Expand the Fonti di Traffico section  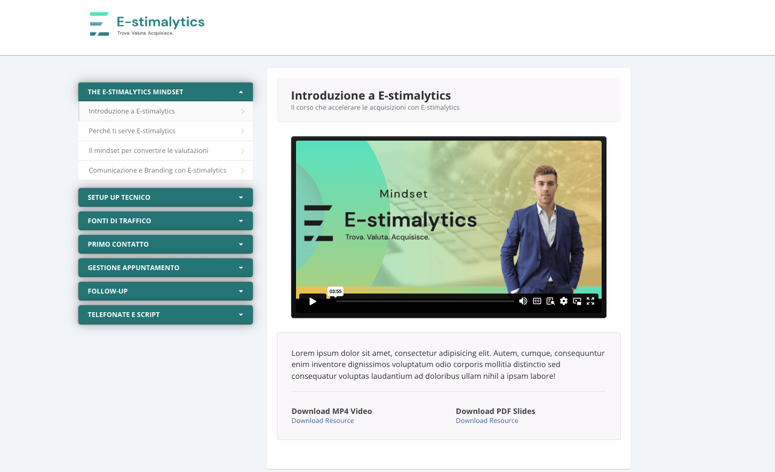165,221
